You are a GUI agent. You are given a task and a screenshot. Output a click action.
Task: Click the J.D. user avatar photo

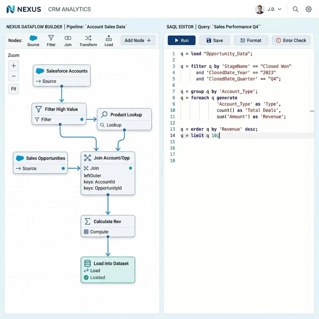(x=259, y=9)
